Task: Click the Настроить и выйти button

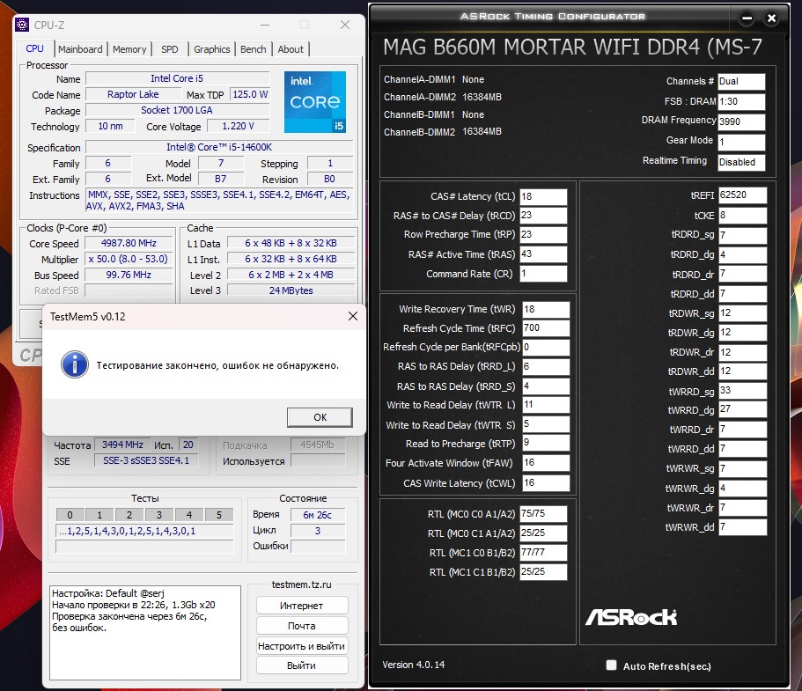Action: coord(302,646)
